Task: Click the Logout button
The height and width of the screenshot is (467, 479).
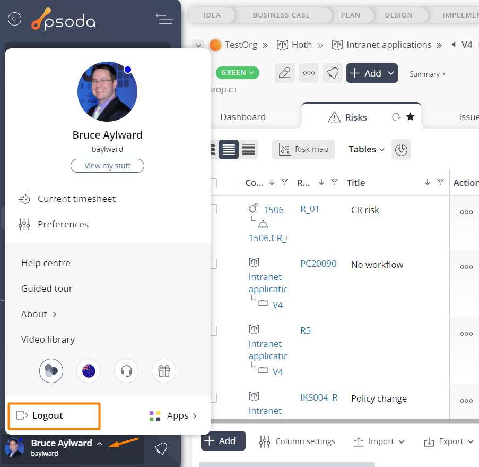Action: 47,415
